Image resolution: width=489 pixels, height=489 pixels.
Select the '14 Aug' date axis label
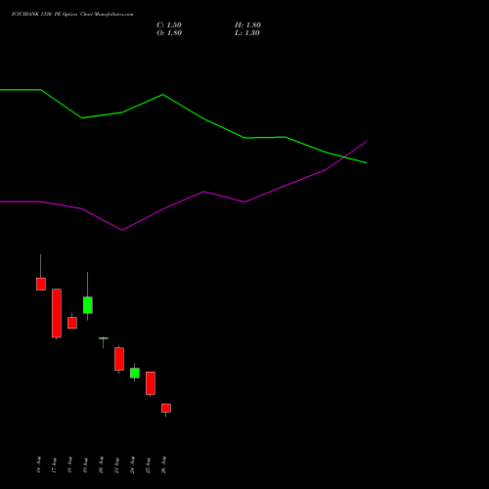tap(38, 465)
